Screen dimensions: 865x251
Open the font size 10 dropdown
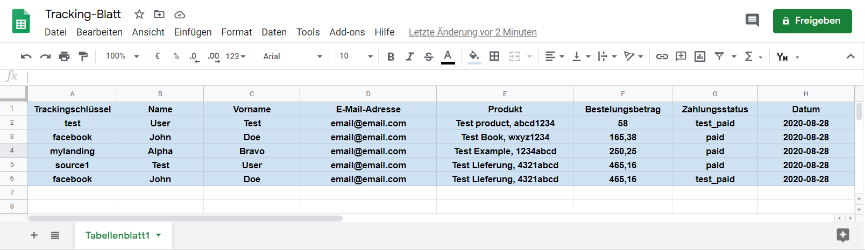(356, 56)
